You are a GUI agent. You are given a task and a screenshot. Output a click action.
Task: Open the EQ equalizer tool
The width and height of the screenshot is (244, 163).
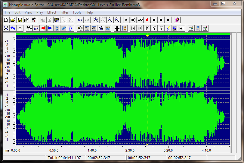pyautogui.click(x=175, y=28)
